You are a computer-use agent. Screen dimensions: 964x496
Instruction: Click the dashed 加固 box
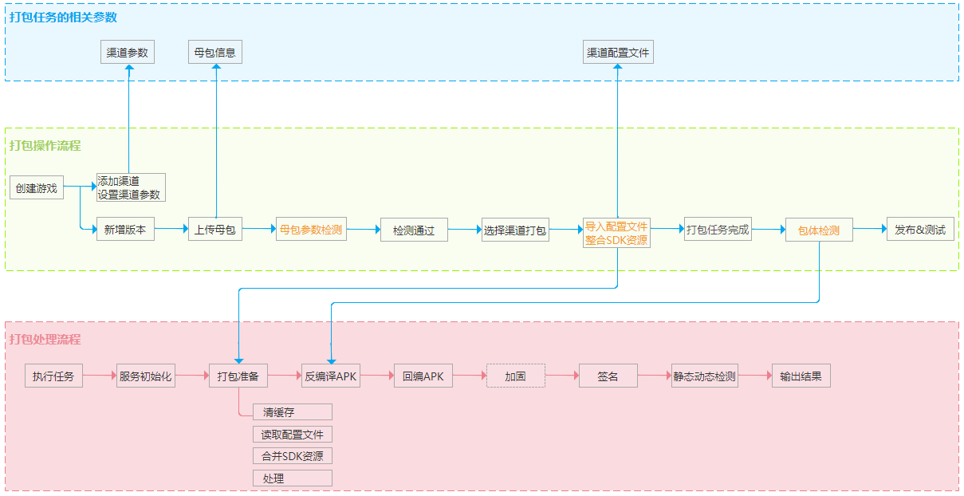coord(515,376)
